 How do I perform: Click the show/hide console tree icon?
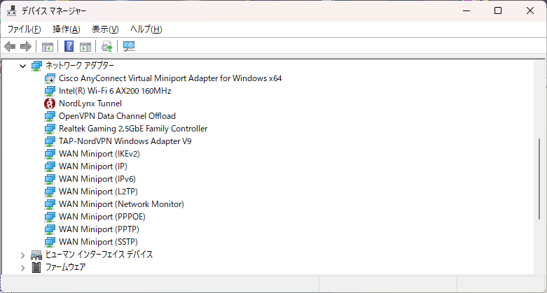(47, 47)
